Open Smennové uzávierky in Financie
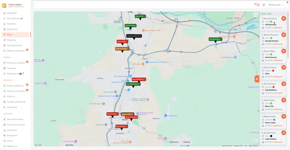The width and height of the screenshot is (290, 150). tap(16, 63)
